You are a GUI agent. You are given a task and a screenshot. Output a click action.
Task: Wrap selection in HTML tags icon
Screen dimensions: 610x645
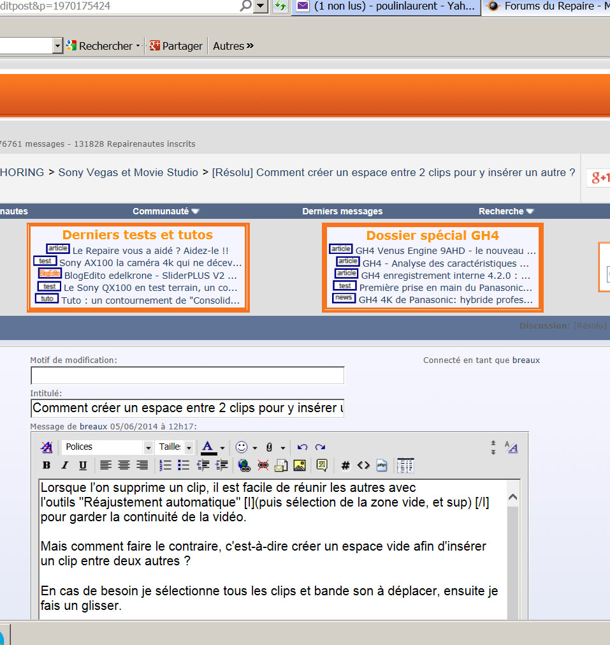363,466
